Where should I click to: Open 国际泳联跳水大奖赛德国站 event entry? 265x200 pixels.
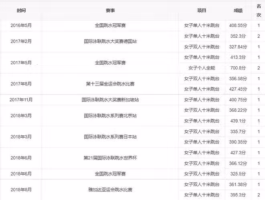point(110,41)
